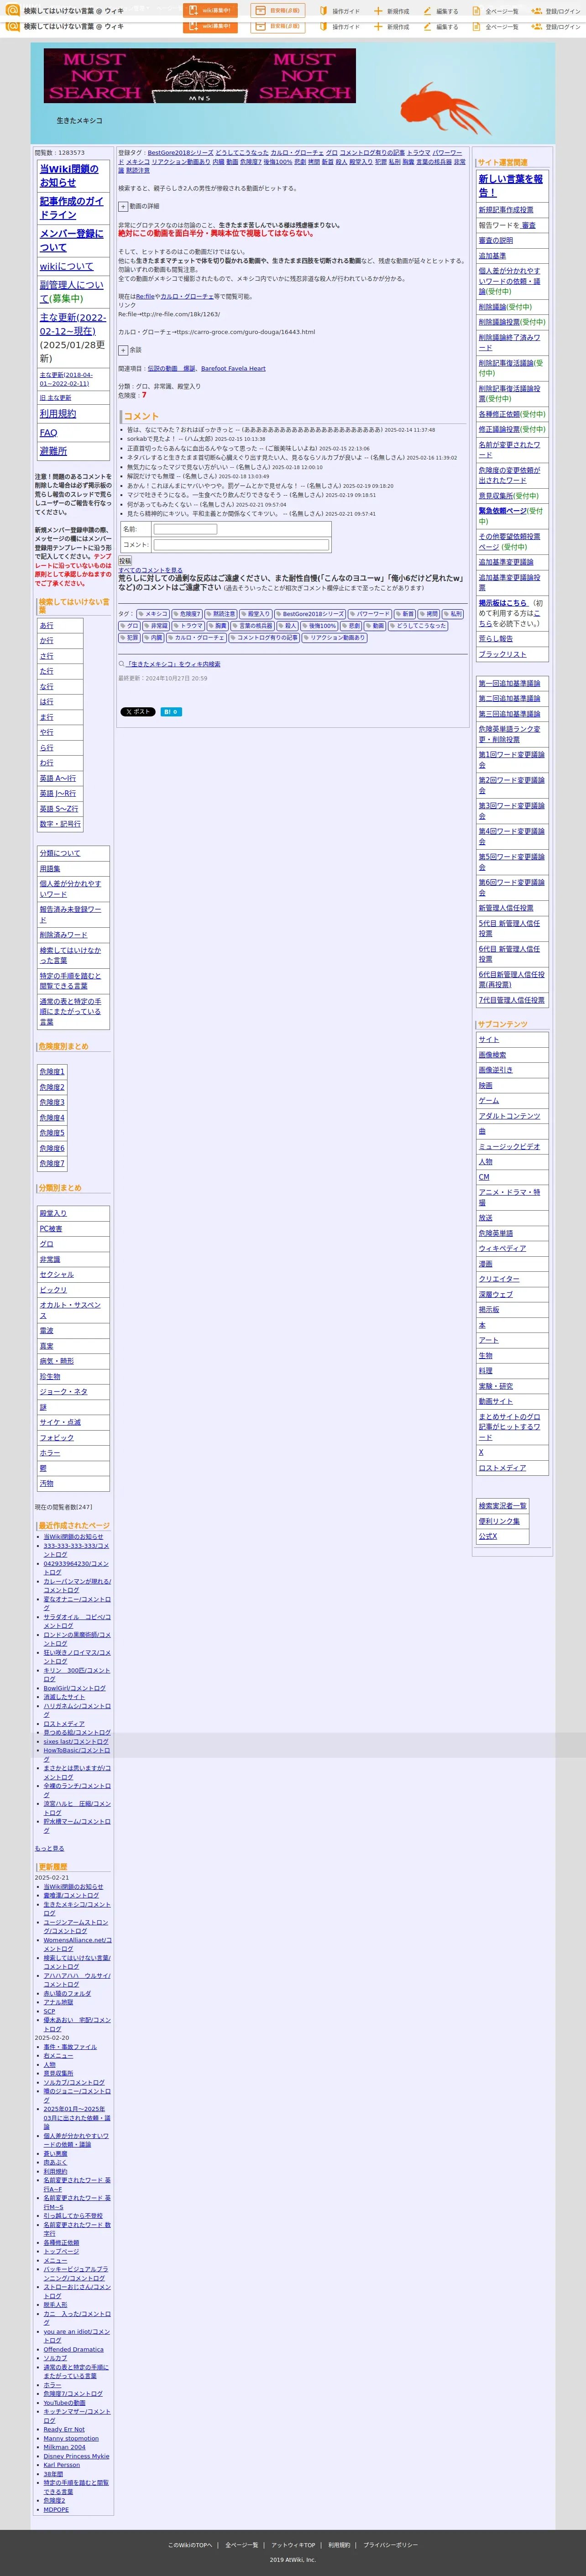
Task: Open セクシャル category link
Action: tap(56, 1275)
